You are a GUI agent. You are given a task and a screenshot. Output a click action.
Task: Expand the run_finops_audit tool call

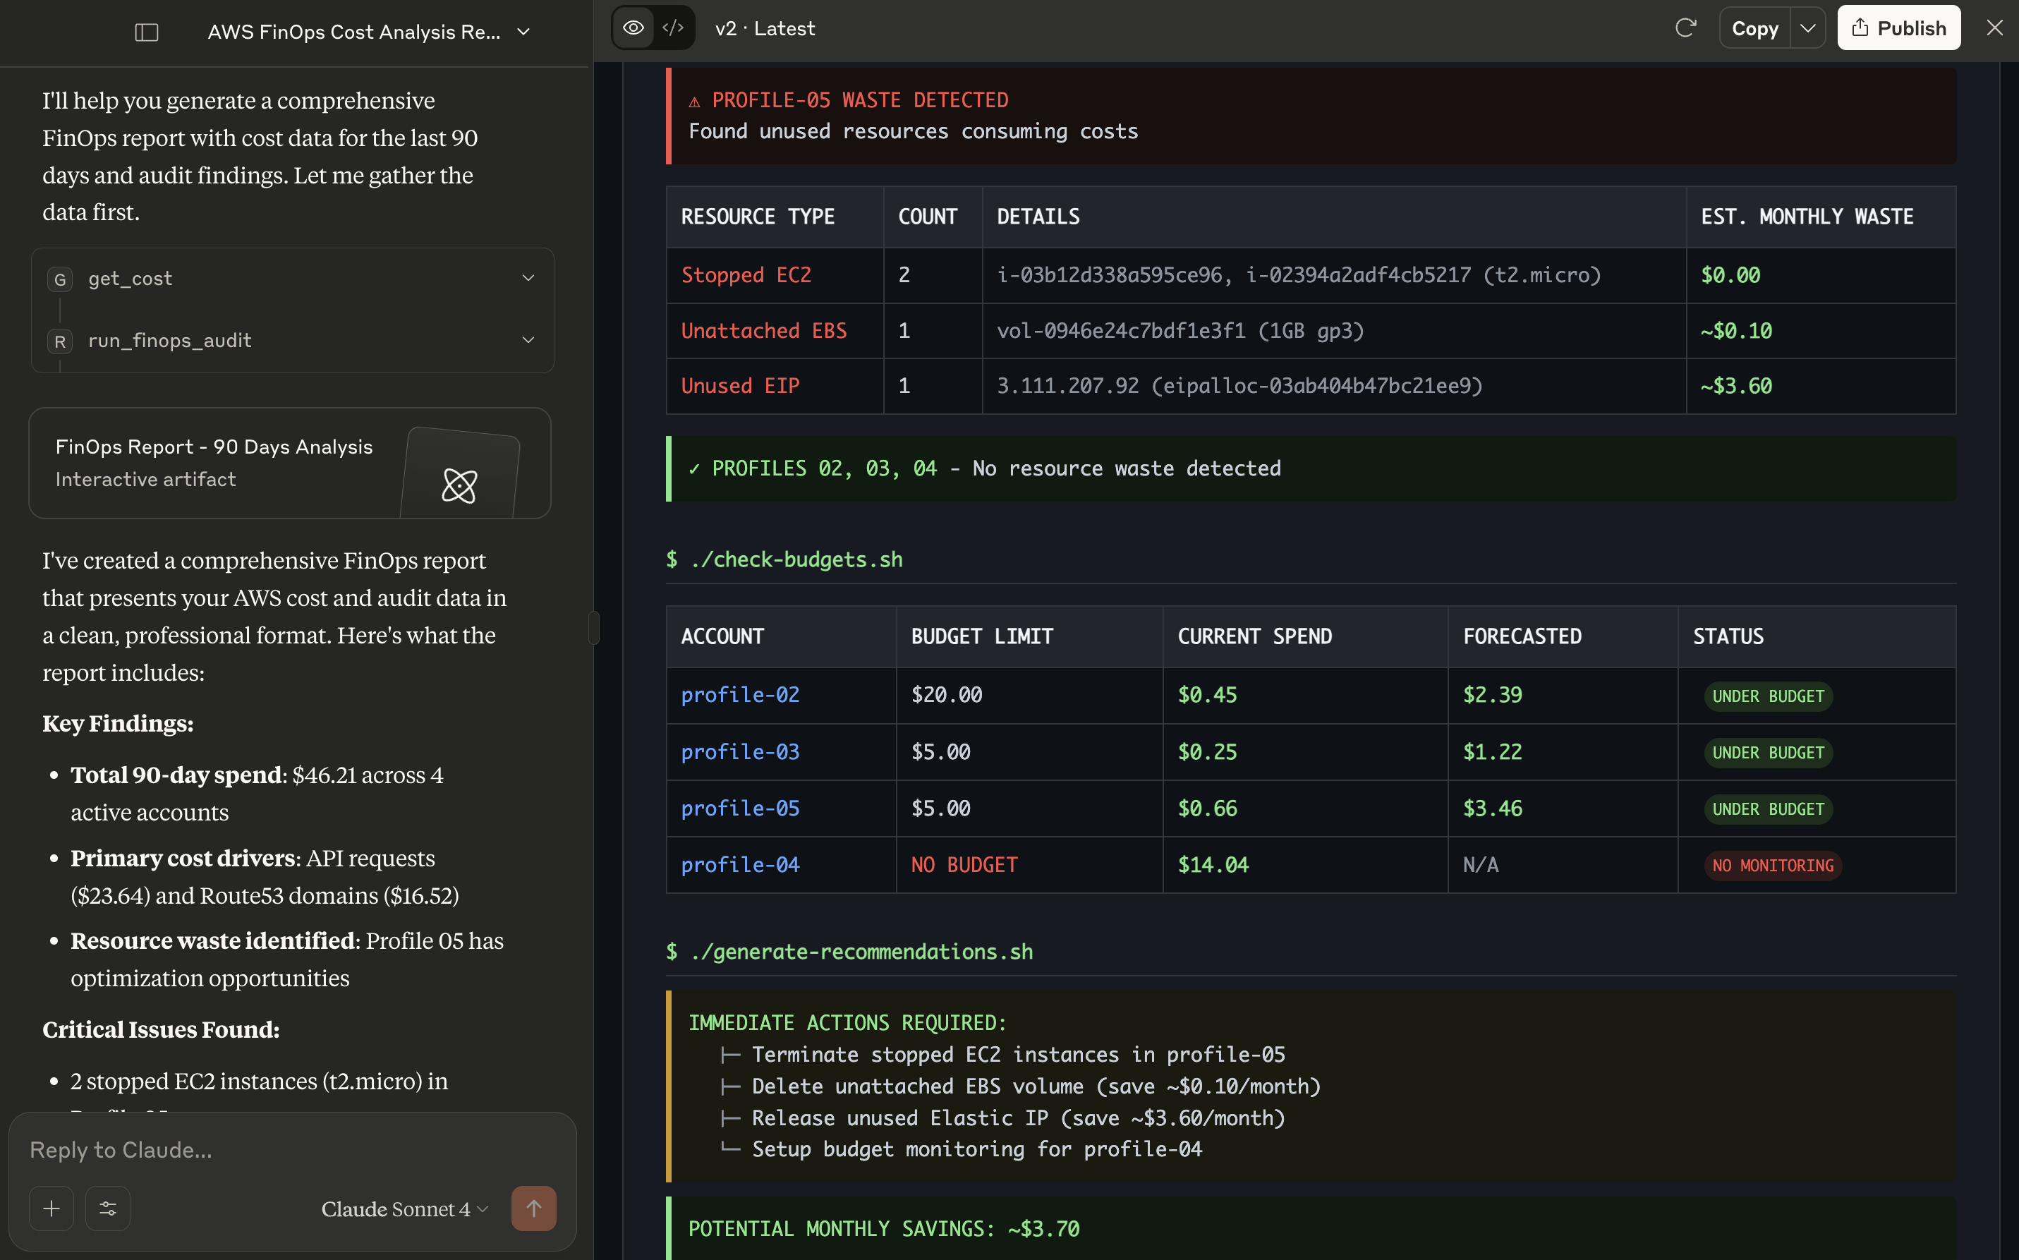528,340
